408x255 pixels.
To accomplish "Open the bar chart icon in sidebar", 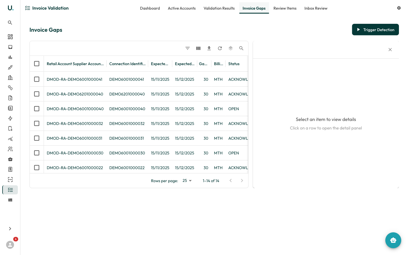I will (10, 57).
